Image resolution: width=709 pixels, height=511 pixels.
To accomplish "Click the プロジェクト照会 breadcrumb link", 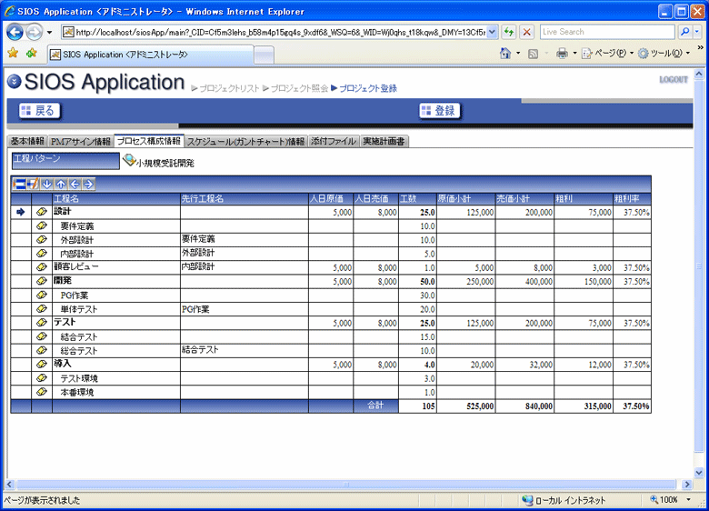I will [x=299, y=88].
